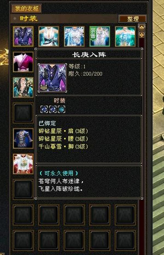The height and width of the screenshot is (255, 164).
Task: Click the 时装 category header
Action: (29, 19)
